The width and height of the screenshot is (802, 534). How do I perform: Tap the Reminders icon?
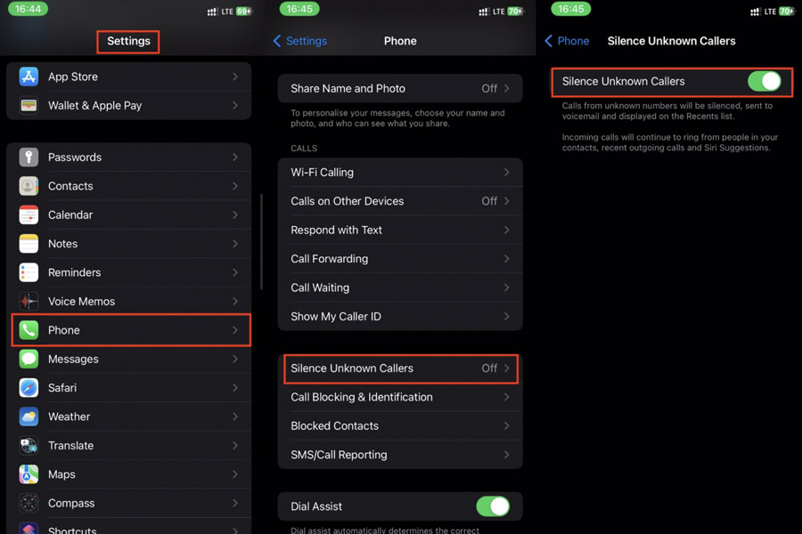29,272
